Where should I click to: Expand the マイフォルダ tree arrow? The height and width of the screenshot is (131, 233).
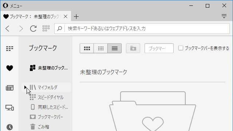click(25, 87)
